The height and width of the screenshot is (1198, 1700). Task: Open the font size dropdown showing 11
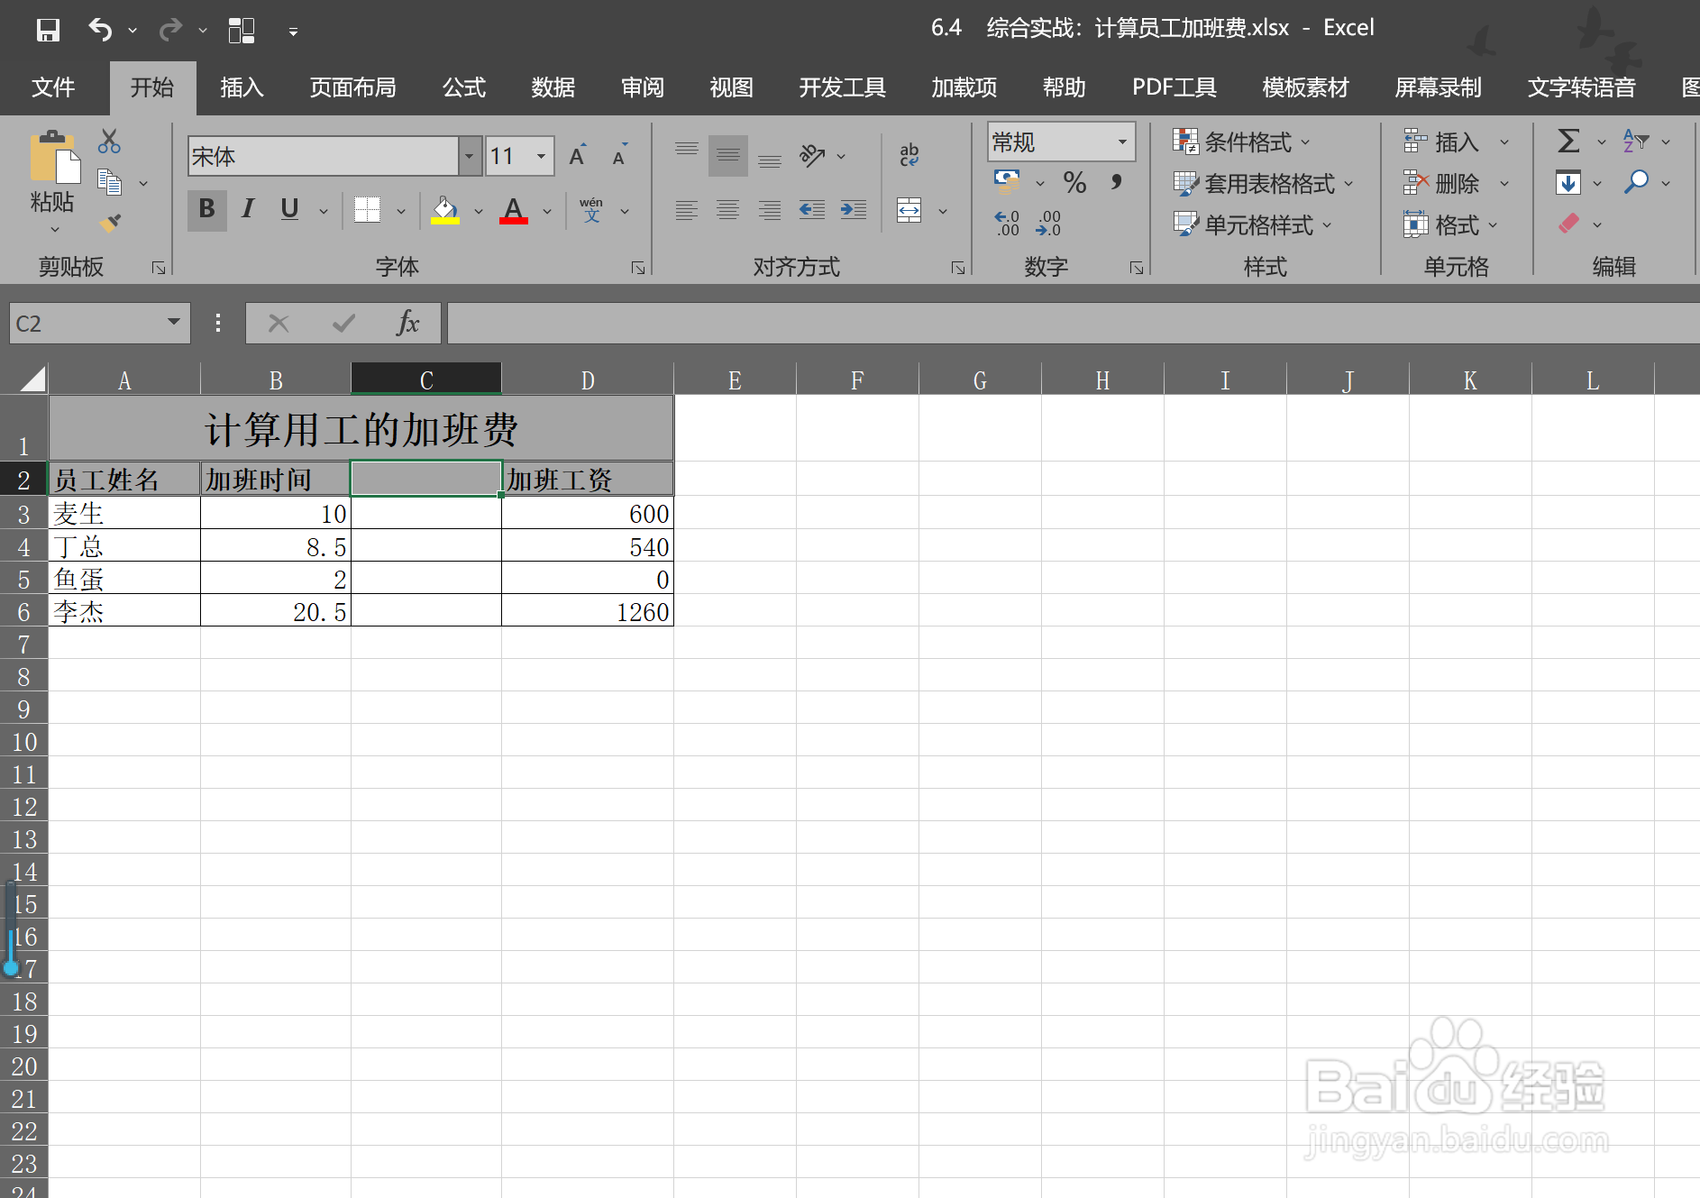tap(542, 156)
